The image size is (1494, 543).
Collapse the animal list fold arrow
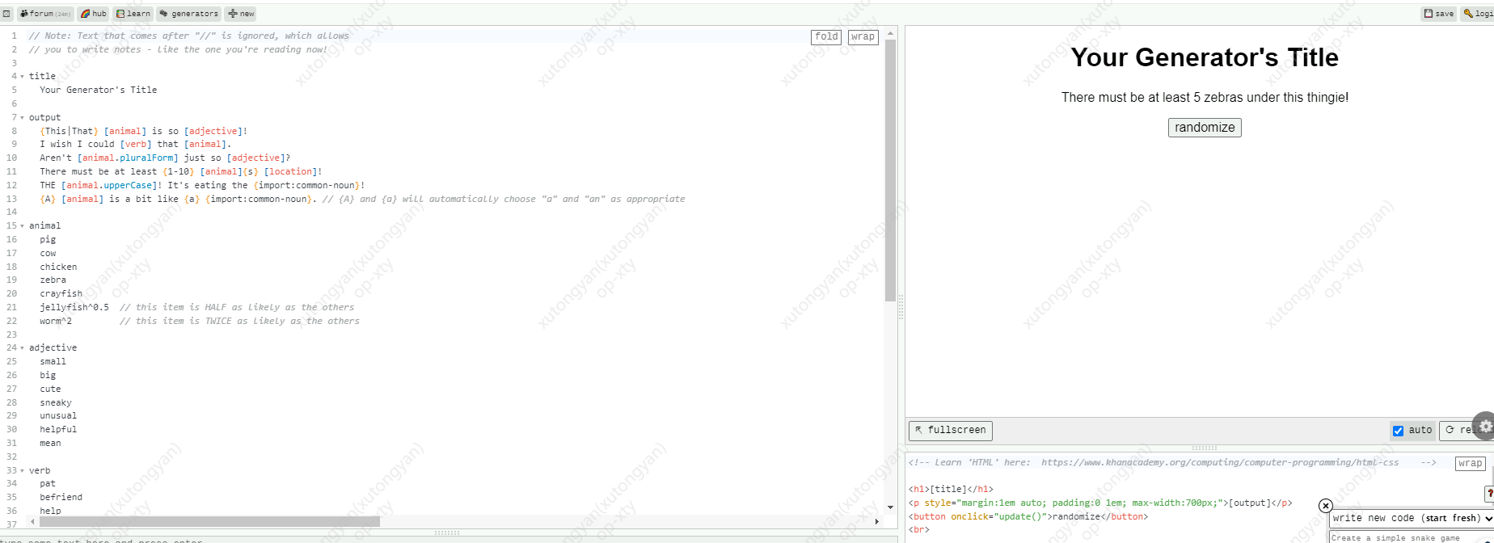pos(22,226)
